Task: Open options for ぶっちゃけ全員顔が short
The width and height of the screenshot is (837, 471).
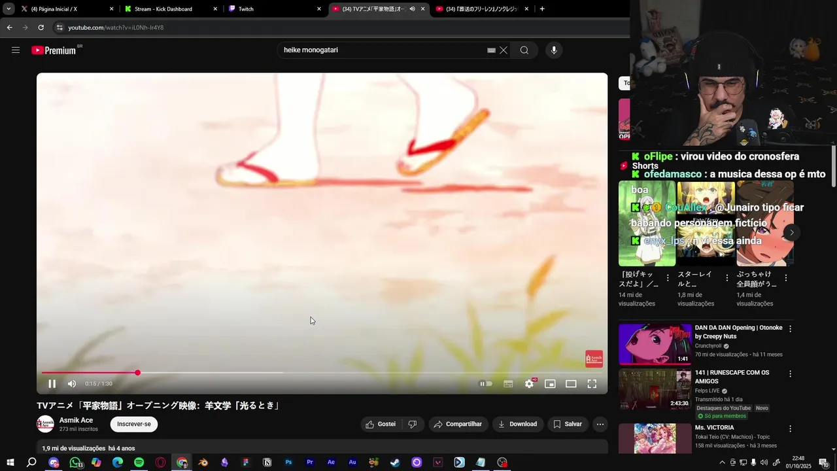Action: click(785, 278)
